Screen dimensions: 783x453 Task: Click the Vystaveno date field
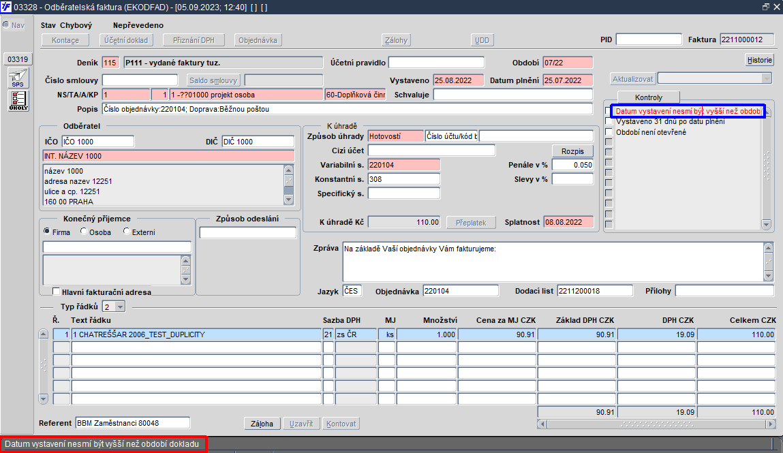coord(459,80)
